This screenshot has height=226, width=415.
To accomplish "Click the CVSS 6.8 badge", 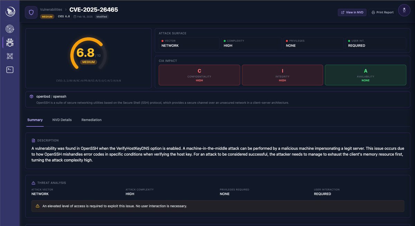I will (64, 17).
